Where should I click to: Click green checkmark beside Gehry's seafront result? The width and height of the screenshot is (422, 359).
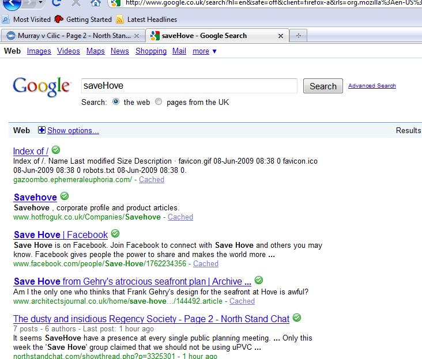click(259, 280)
